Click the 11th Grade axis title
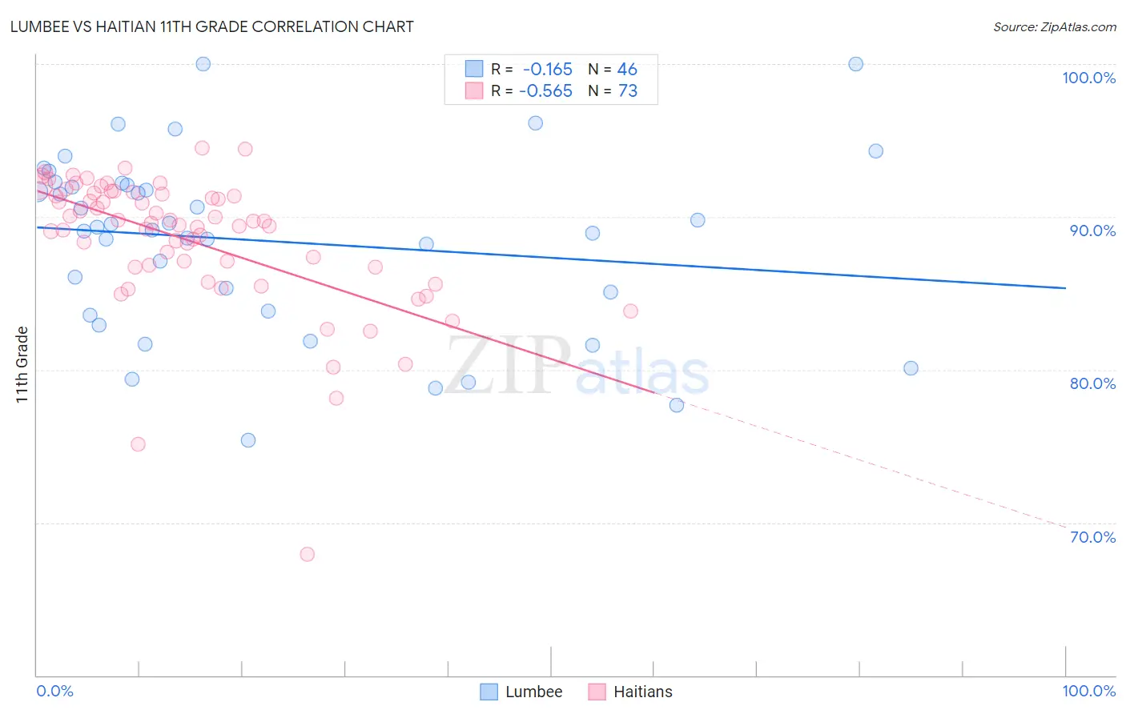Viewport: 1126px width, 714px height. [22, 365]
